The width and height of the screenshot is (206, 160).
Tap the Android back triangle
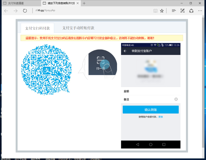coord(138,145)
